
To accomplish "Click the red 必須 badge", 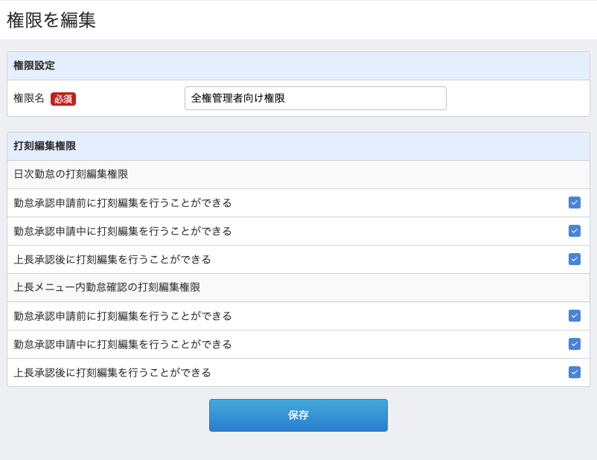I will click(63, 99).
